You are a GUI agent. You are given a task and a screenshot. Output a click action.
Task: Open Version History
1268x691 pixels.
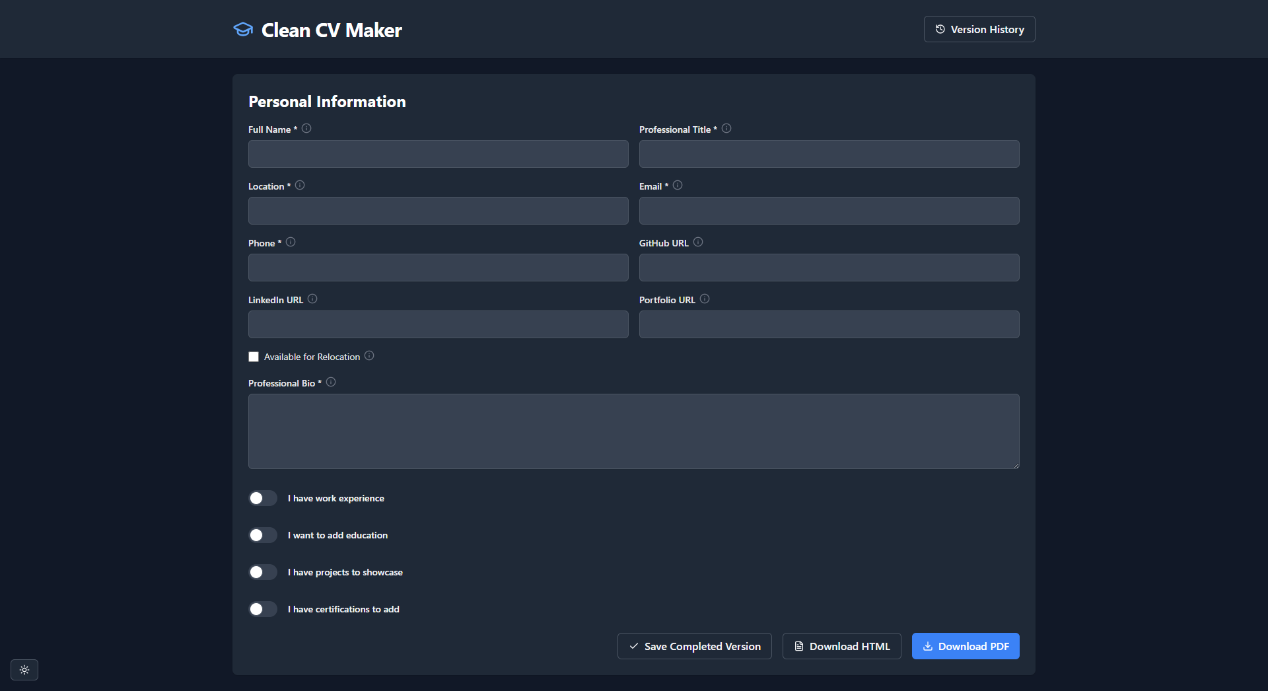click(979, 29)
